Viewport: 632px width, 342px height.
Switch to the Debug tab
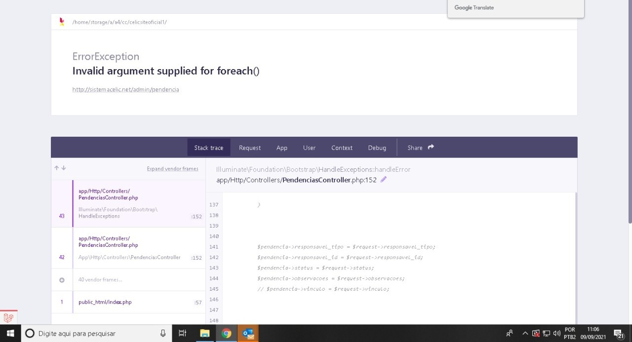tap(377, 148)
